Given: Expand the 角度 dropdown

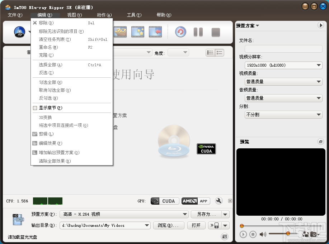Looking at the screenshot, I should click(178, 52).
